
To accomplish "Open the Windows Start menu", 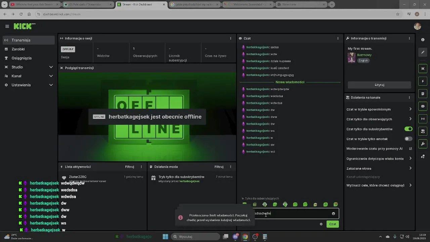I will (165, 237).
